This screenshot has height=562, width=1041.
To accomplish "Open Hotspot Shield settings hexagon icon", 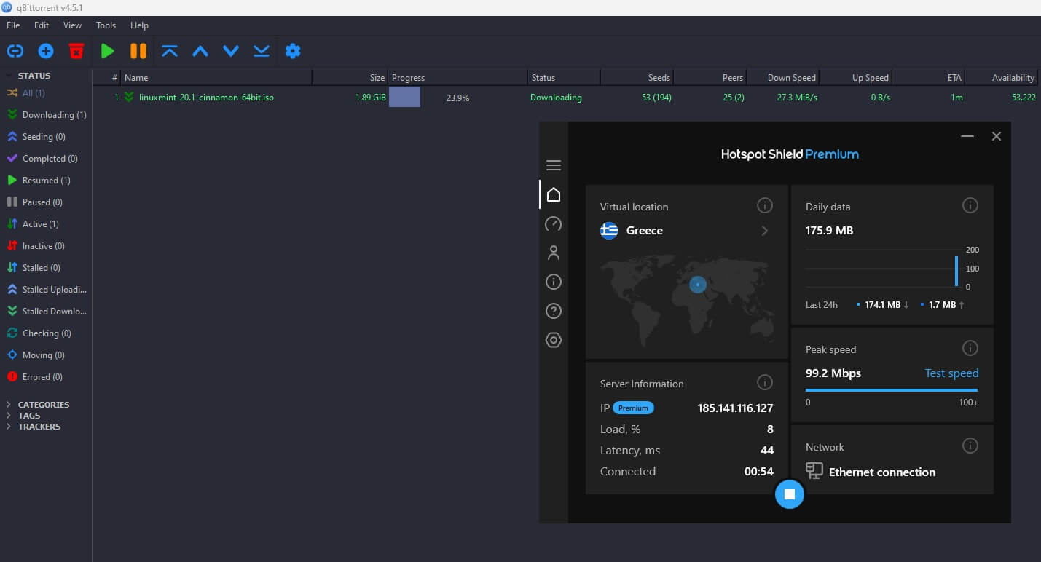I will pos(554,340).
